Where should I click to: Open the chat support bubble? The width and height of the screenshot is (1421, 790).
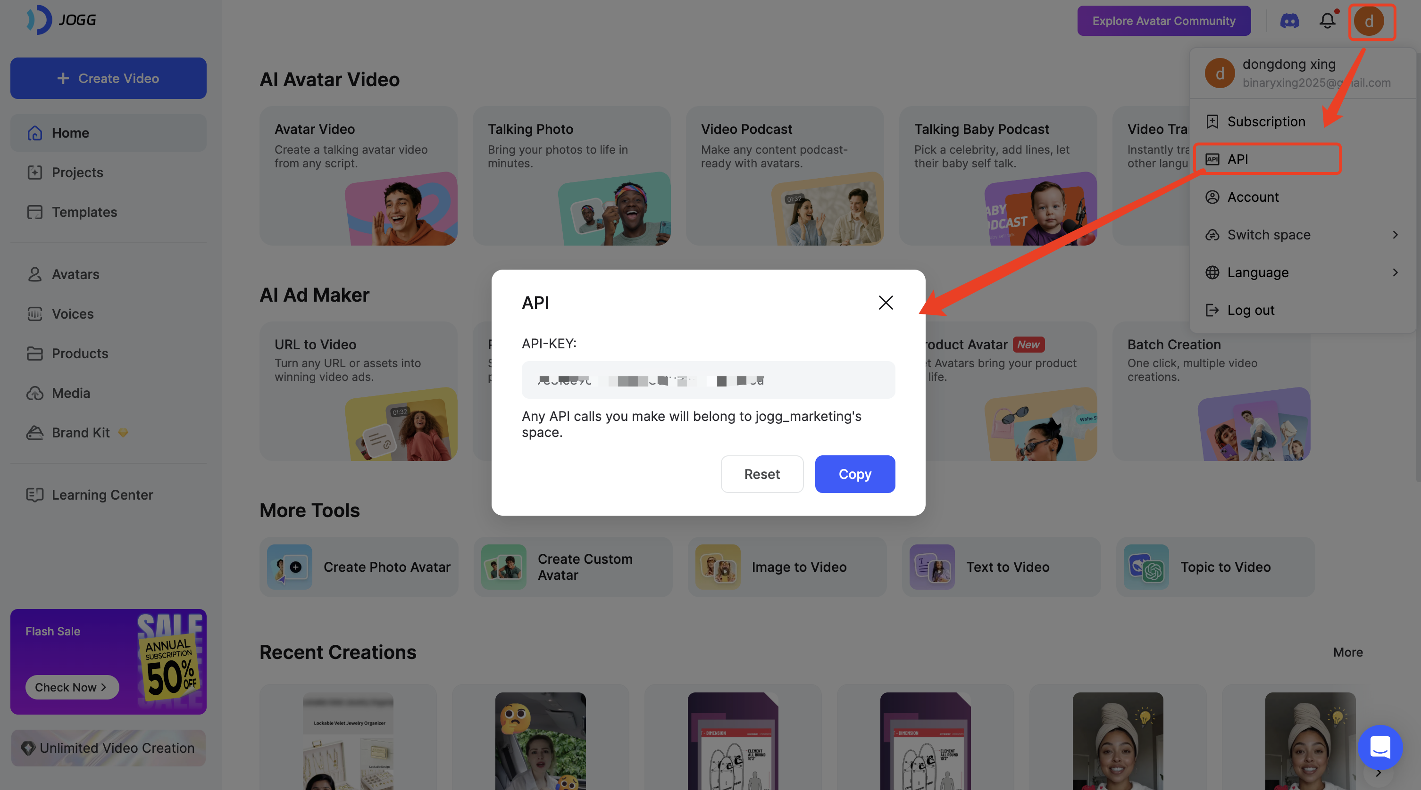1379,747
